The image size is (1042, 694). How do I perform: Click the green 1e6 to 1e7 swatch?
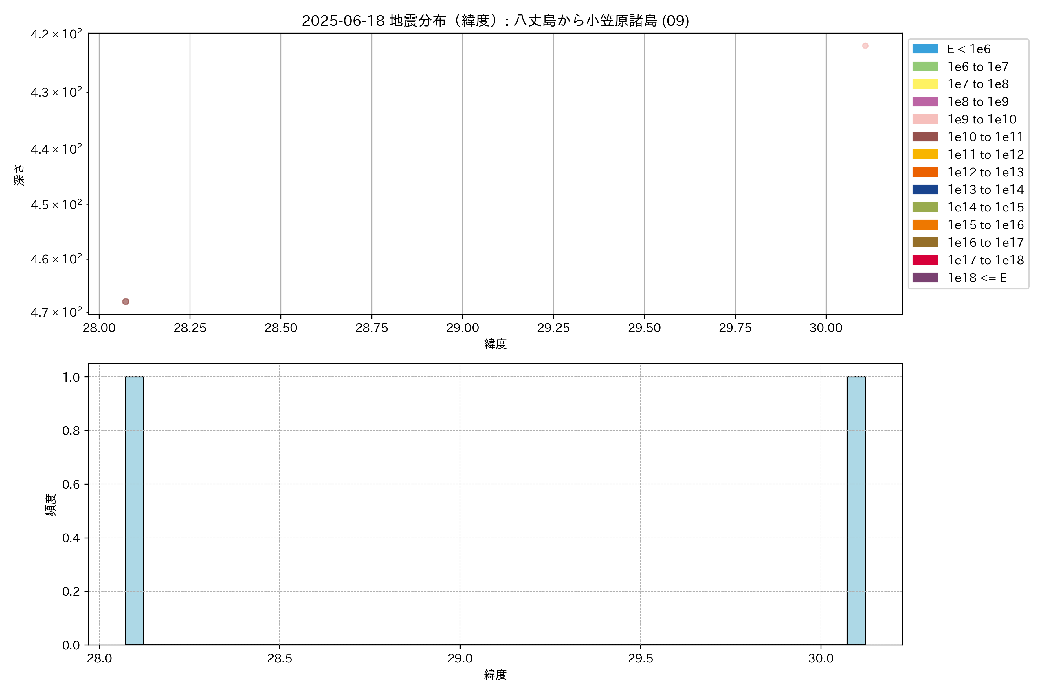(x=925, y=67)
